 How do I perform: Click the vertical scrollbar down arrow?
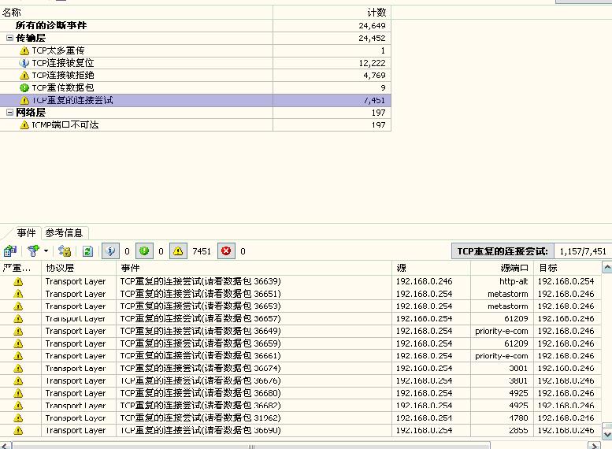[x=607, y=434]
